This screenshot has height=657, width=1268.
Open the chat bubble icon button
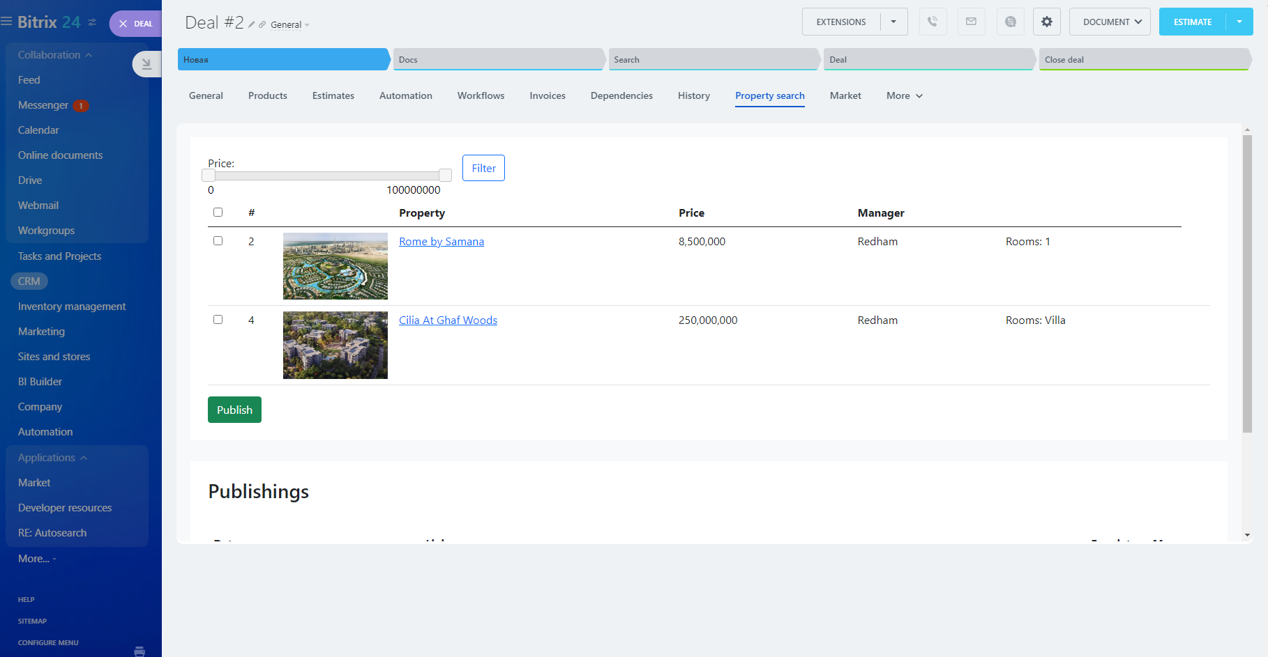tap(1010, 22)
